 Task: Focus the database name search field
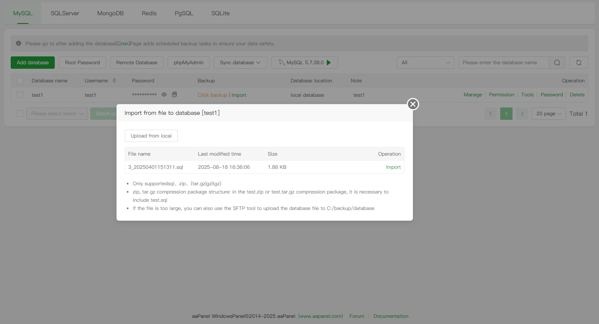click(503, 63)
